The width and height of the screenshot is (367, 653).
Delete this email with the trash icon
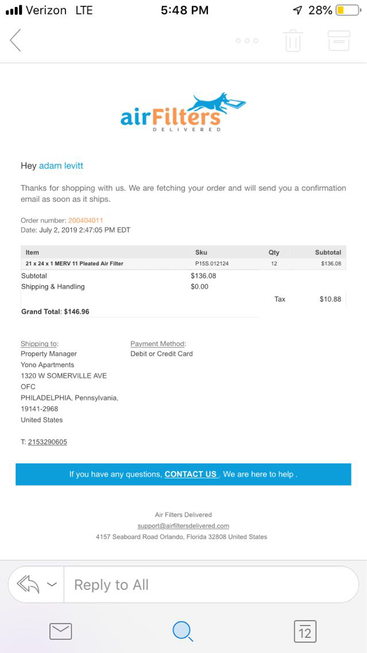coord(293,41)
